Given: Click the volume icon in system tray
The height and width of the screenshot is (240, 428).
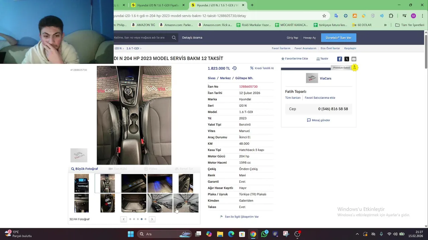Looking at the screenshot, I should point(395,234).
